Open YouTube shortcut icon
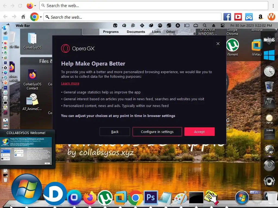This screenshot has height=208, width=278. pyautogui.click(x=238, y=17)
